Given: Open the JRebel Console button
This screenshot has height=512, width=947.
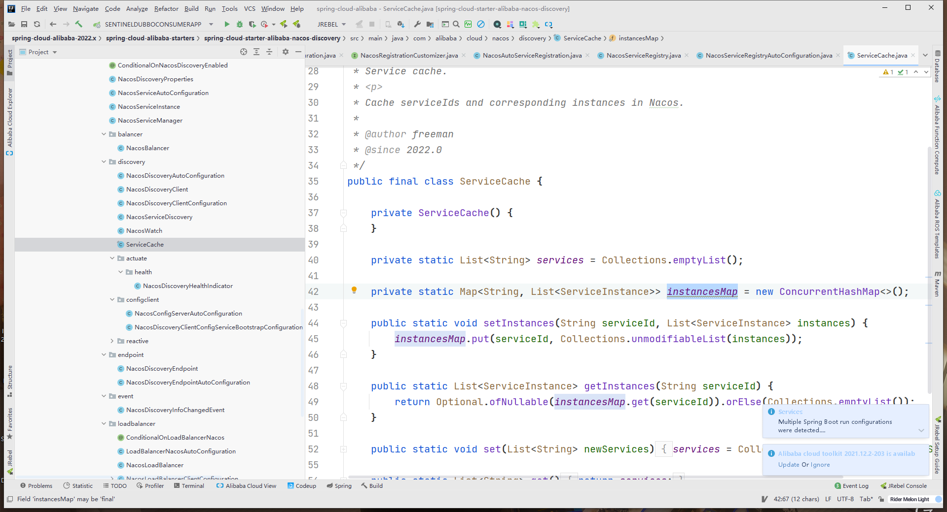Looking at the screenshot, I should coord(904,485).
